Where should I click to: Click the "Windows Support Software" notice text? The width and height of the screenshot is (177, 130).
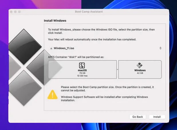(105, 98)
